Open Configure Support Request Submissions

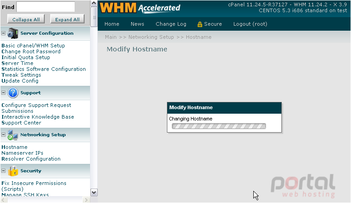coord(36,108)
